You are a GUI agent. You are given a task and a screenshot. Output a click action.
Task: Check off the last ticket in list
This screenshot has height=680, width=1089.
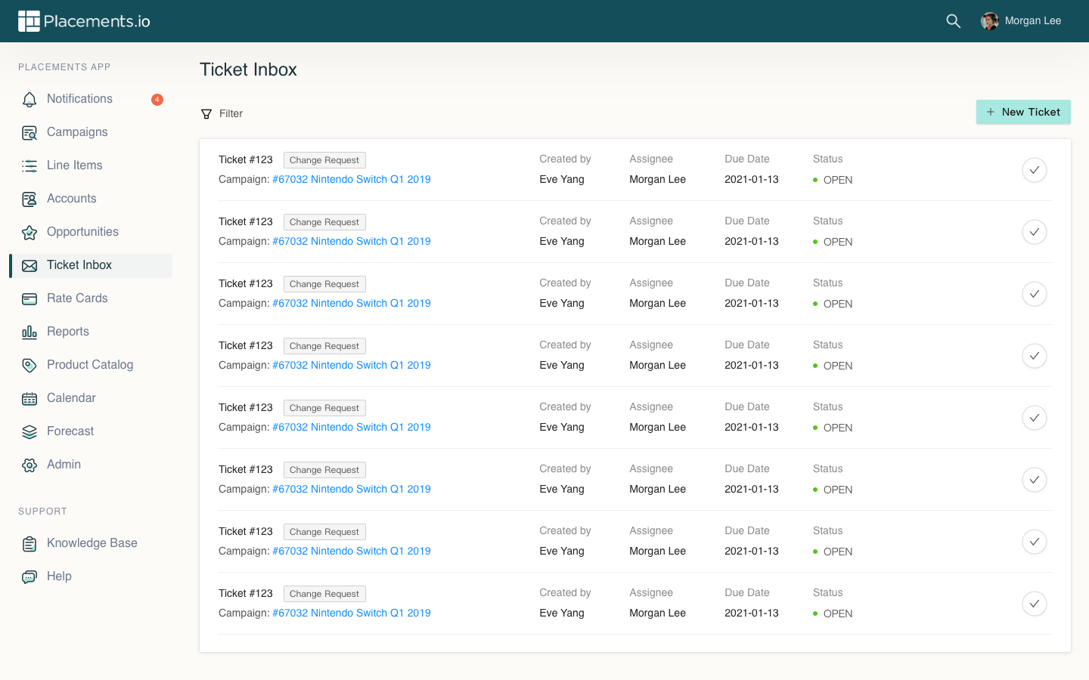pyautogui.click(x=1034, y=604)
